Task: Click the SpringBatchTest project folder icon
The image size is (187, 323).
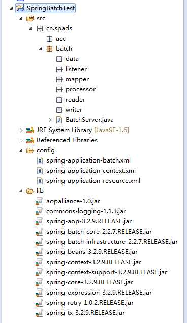Action: coord(20,8)
